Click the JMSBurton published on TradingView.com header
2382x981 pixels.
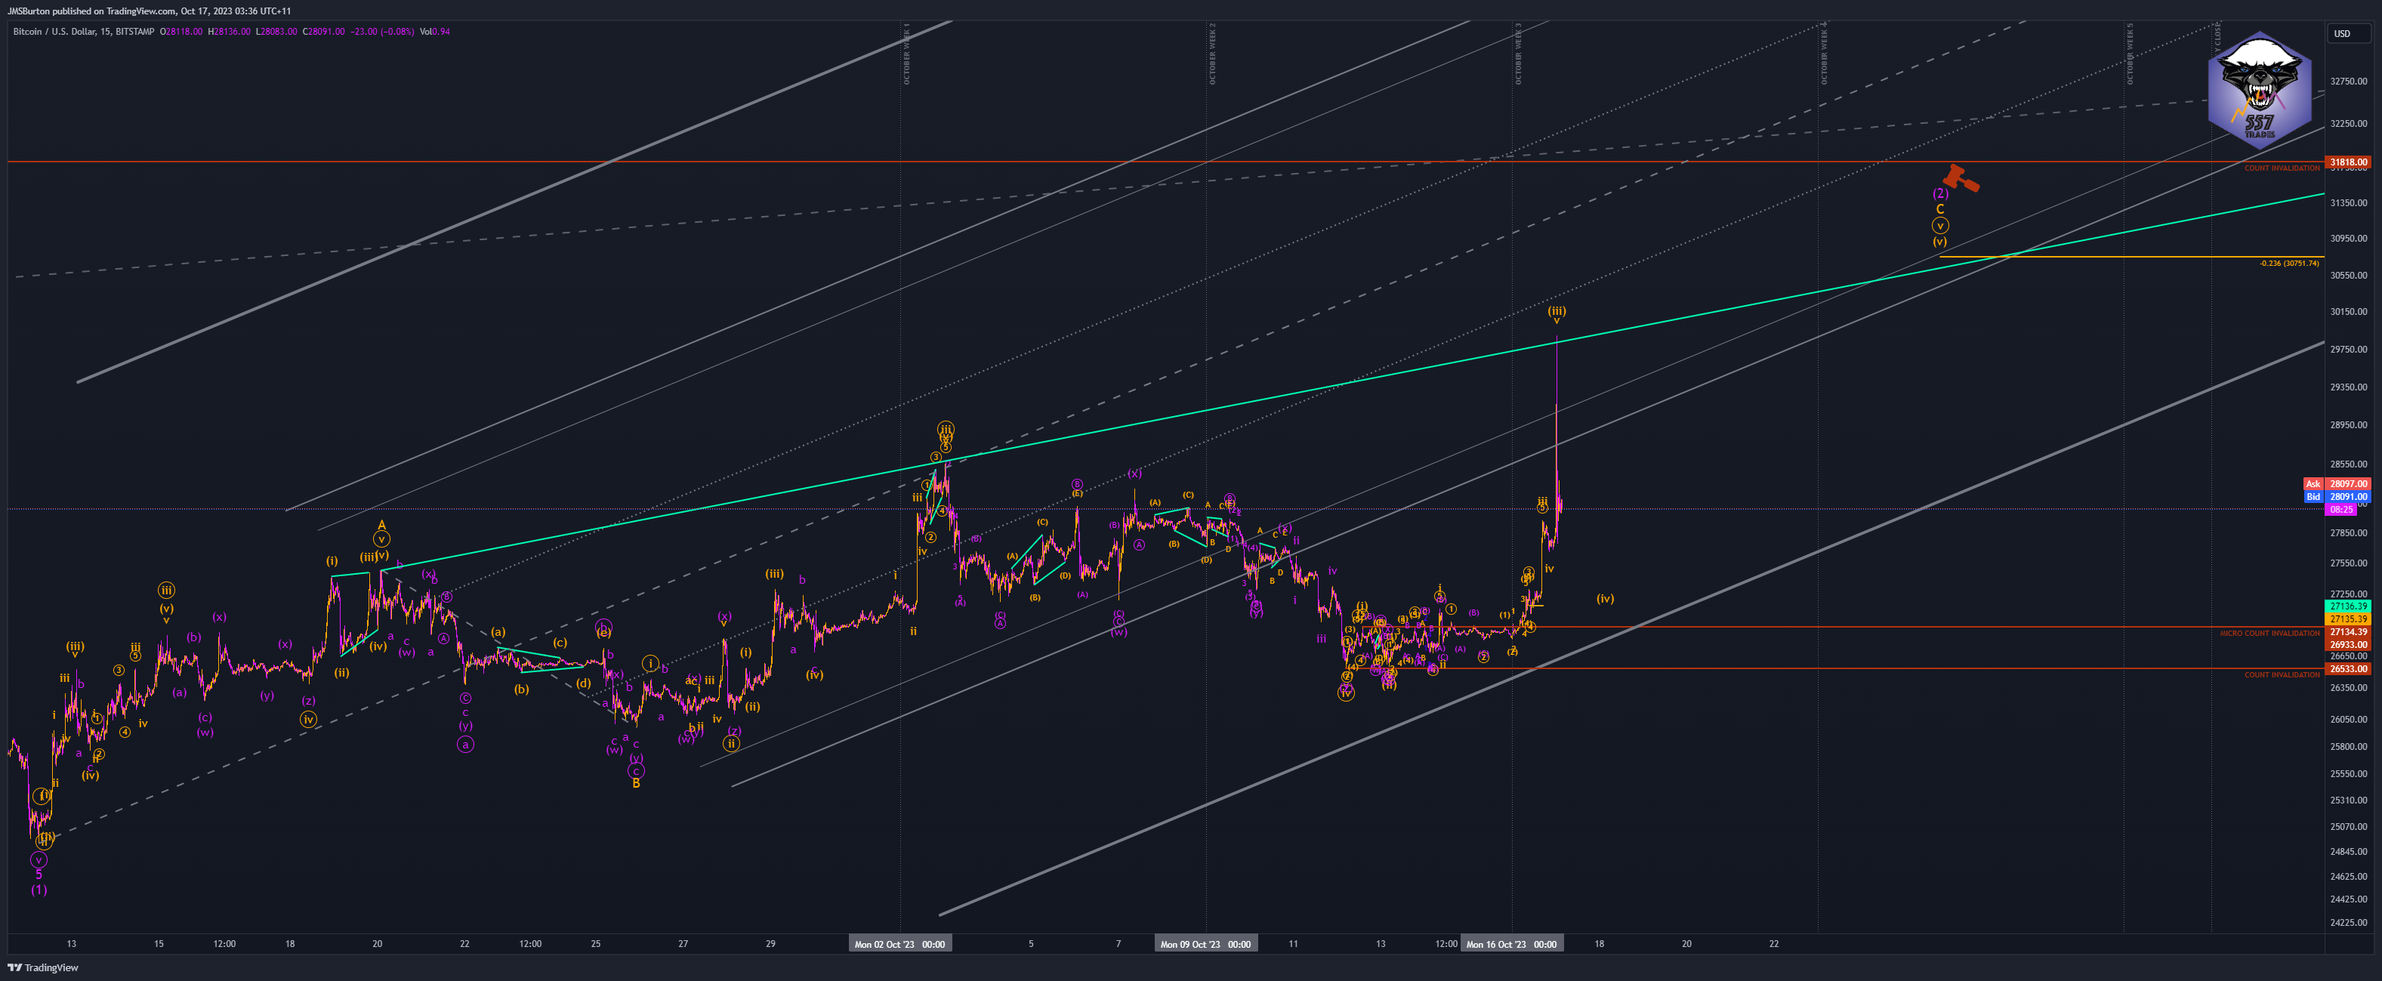pos(149,11)
